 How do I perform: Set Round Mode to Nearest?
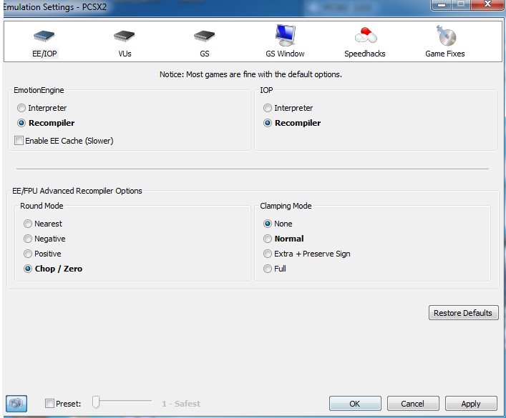point(28,224)
